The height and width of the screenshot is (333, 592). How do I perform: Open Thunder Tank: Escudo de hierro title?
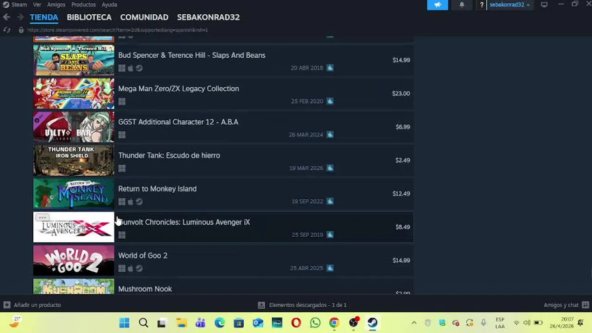169,155
